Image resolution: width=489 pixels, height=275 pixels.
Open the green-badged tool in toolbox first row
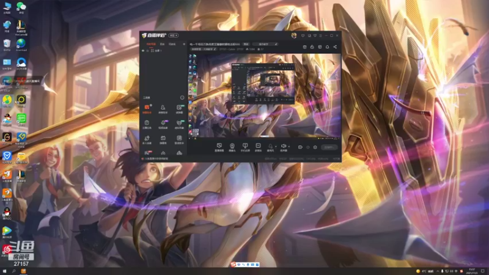pos(179,109)
